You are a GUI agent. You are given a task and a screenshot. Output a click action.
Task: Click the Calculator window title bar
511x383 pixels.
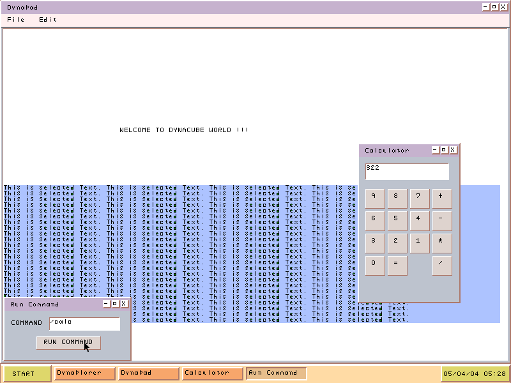tap(409, 150)
